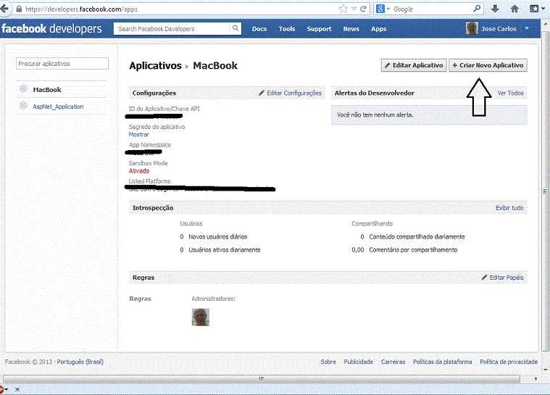Open the browser downloads arrow icon

(495, 9)
